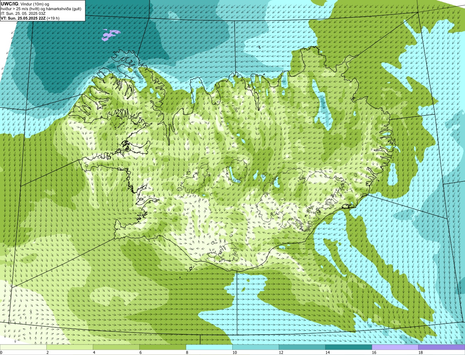Click the '6' tick label on the color scale
Screen dimensions: 465x355
141,352
